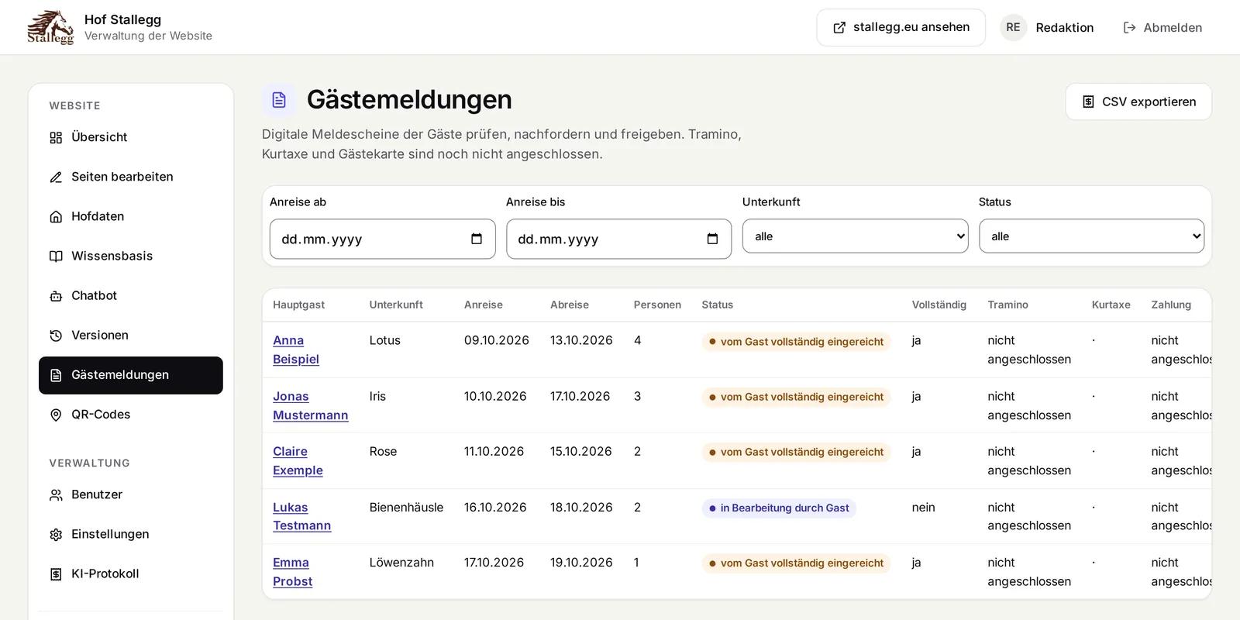Viewport: 1240px width, 620px height.
Task: Click the Vollständig column header
Action: (939, 305)
